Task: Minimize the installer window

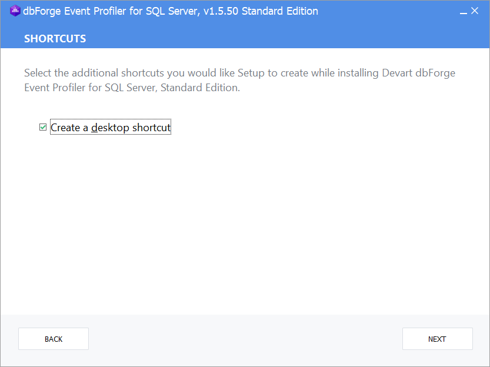Action: tap(463, 12)
